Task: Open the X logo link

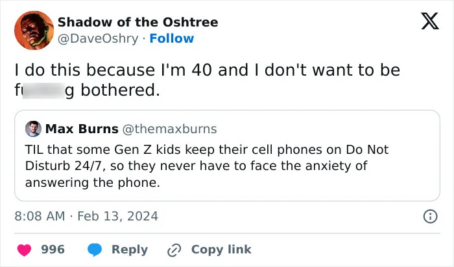Action: (x=430, y=21)
